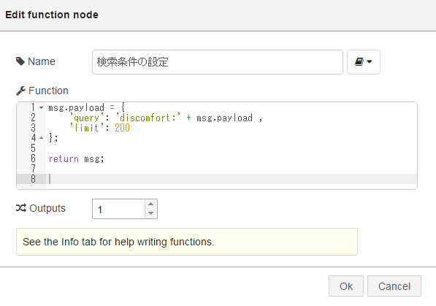Click the 'discomfort:' string in code
Image resolution: width=436 pixels, height=306 pixels.
click(x=148, y=118)
